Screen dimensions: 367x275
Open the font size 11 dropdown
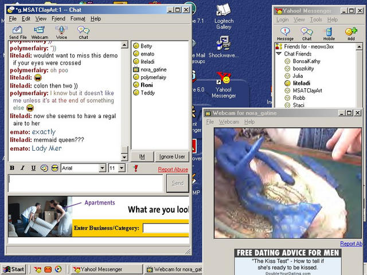(x=122, y=168)
